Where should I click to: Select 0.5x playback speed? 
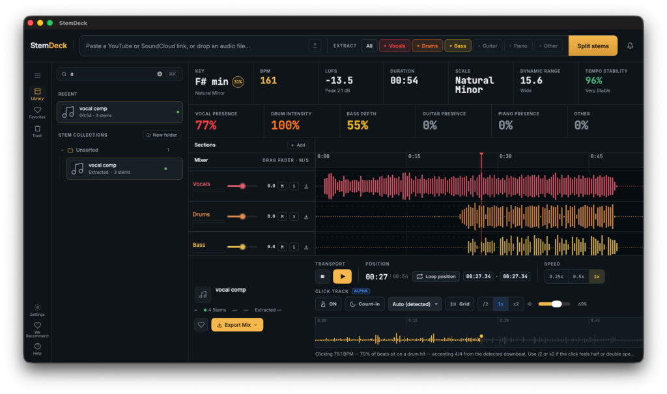tap(578, 277)
